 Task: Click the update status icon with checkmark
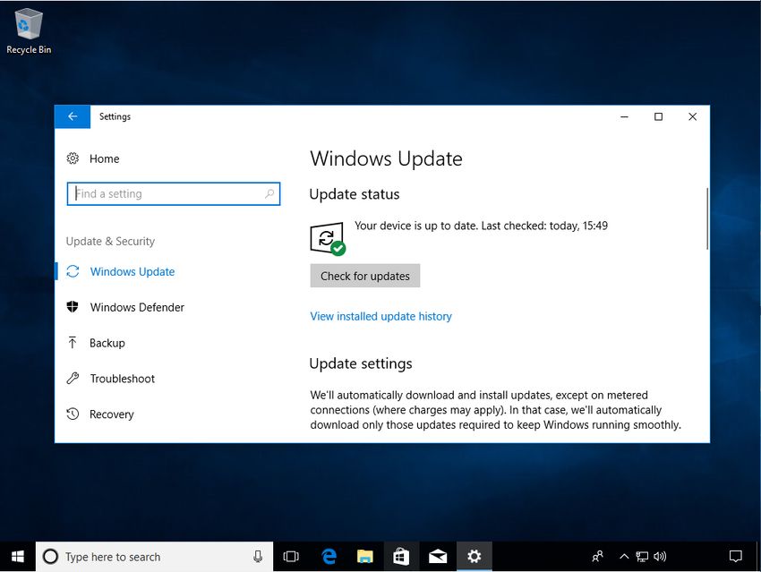327,239
